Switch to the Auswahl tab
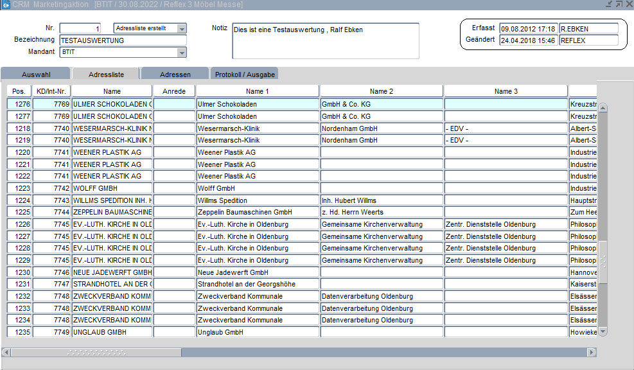Viewport: 634px width, 370px height. pos(36,75)
